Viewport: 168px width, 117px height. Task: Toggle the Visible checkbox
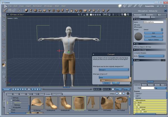click(x=135, y=24)
